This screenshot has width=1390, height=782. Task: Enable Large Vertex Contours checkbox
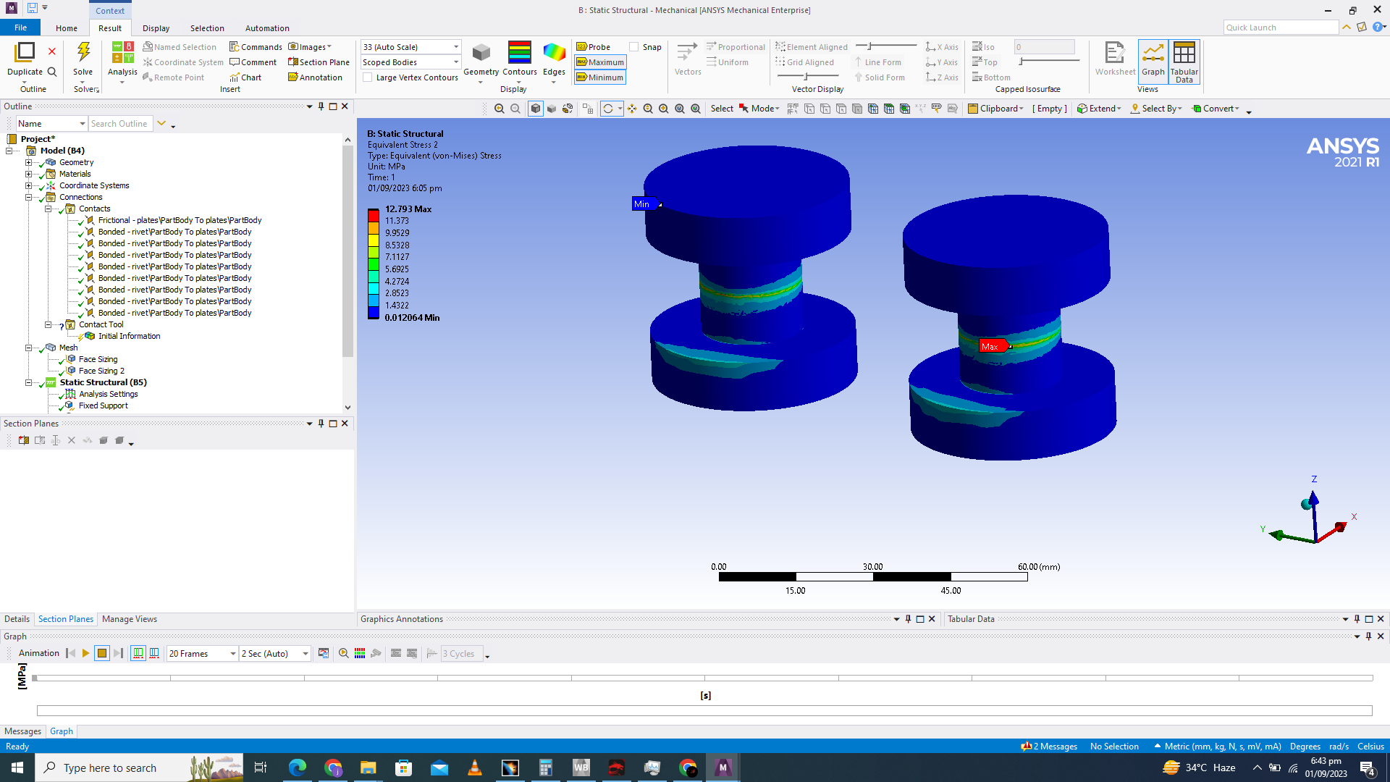pyautogui.click(x=368, y=77)
